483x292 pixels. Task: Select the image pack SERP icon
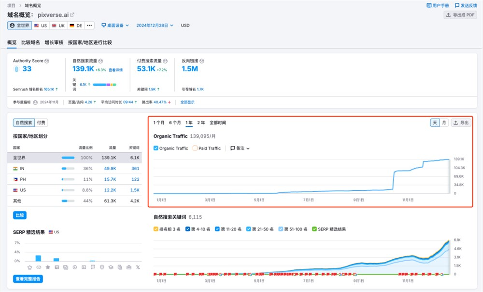tap(66, 267)
